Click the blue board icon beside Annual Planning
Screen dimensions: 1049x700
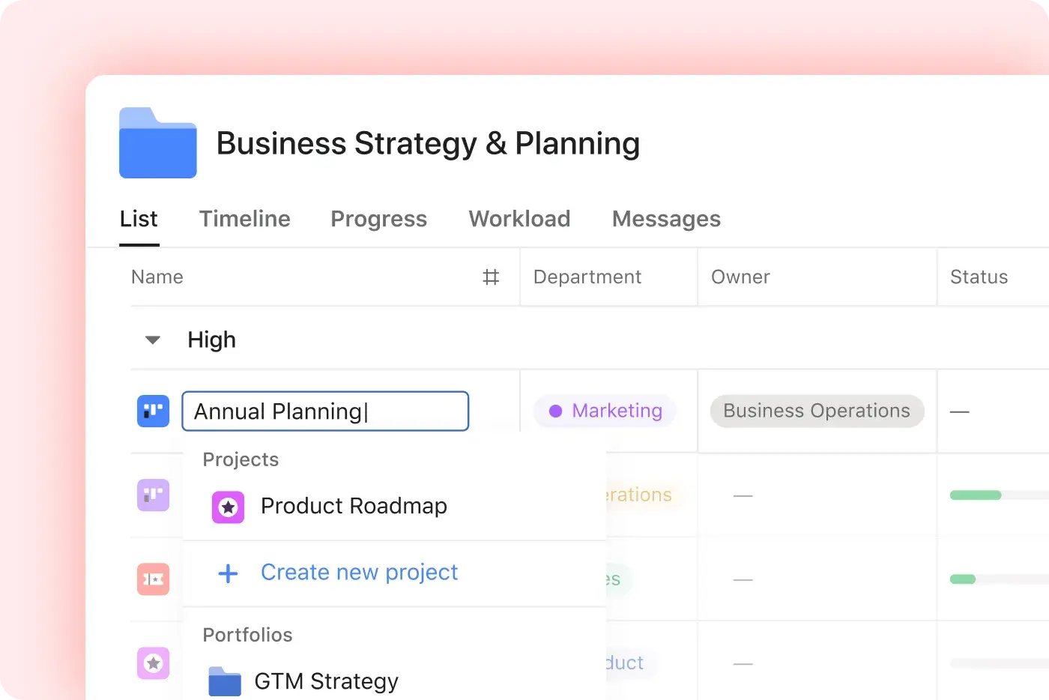(154, 411)
